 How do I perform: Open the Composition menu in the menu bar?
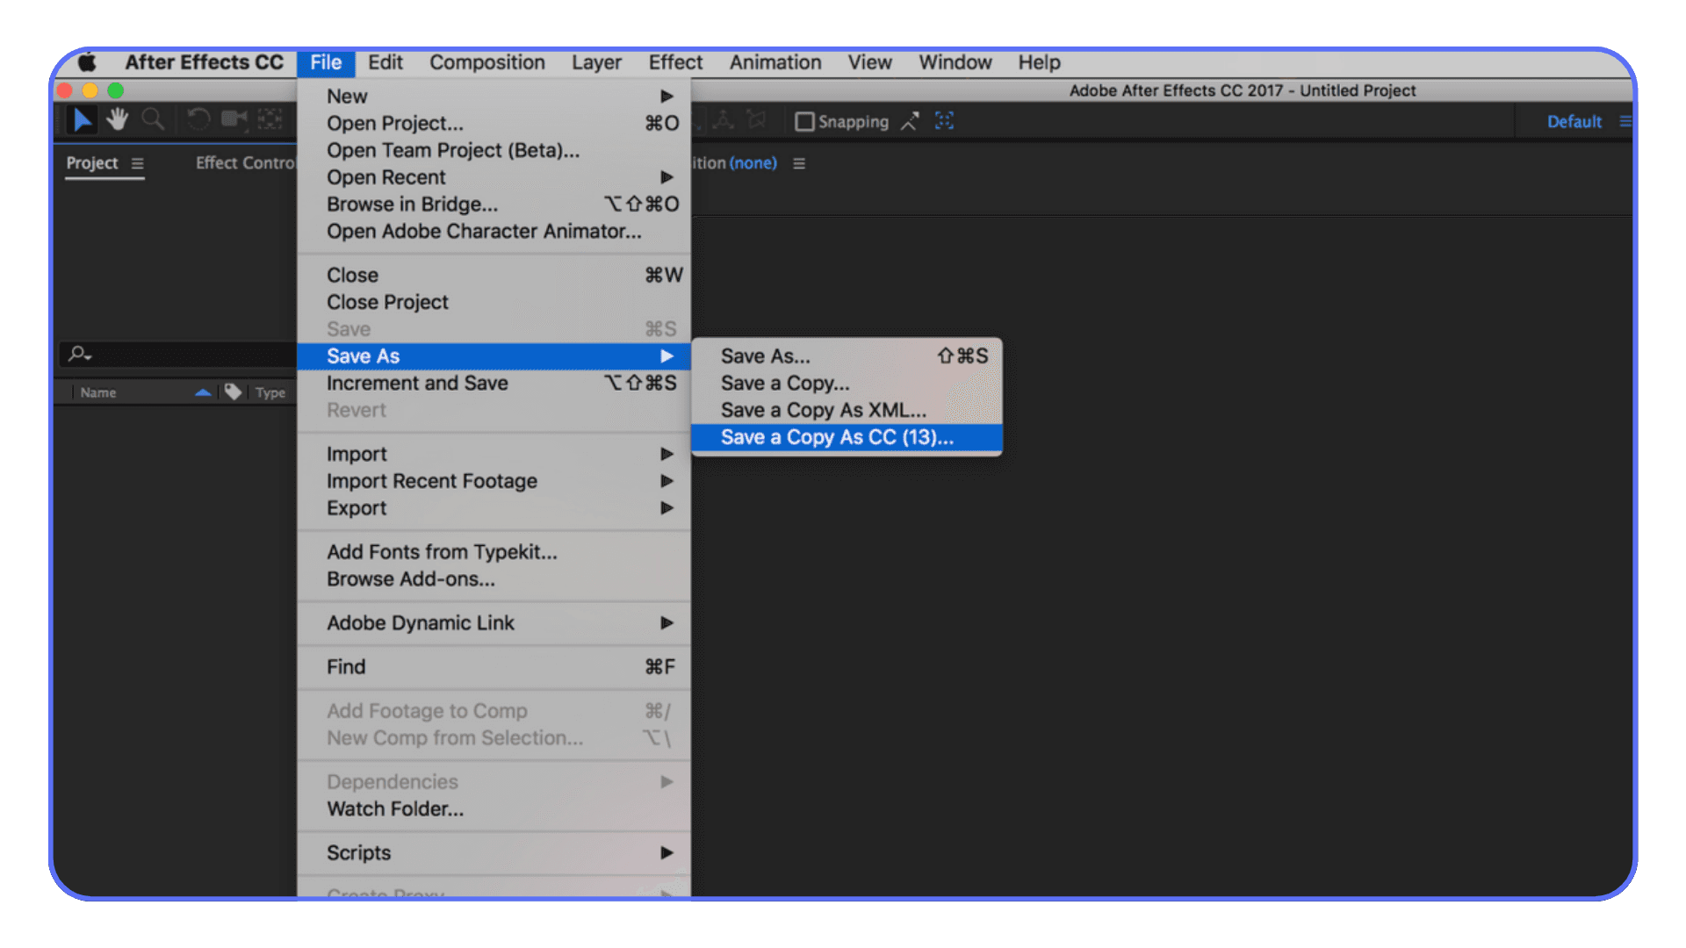pos(486,62)
